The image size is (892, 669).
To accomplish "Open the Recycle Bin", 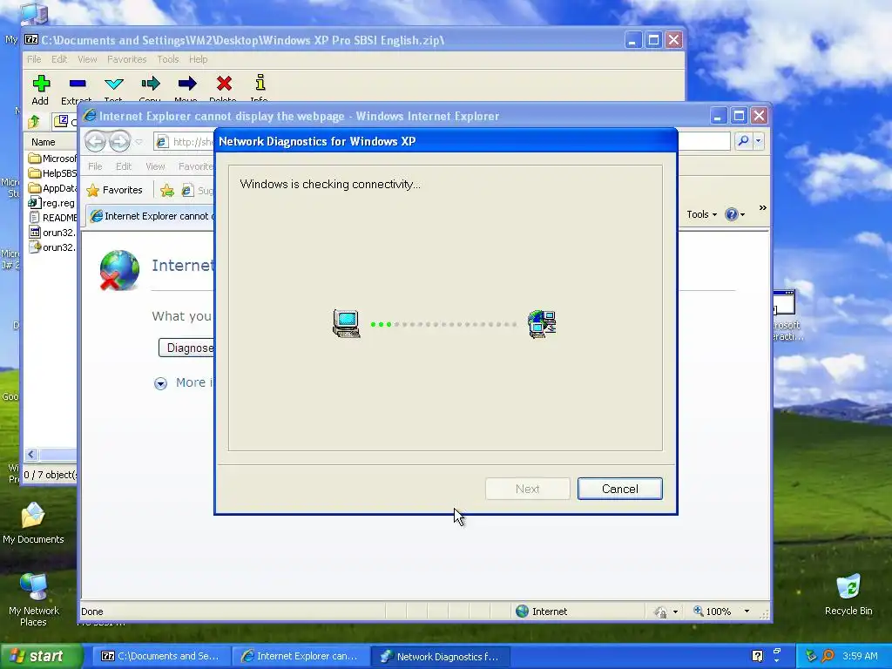I will pos(848,594).
